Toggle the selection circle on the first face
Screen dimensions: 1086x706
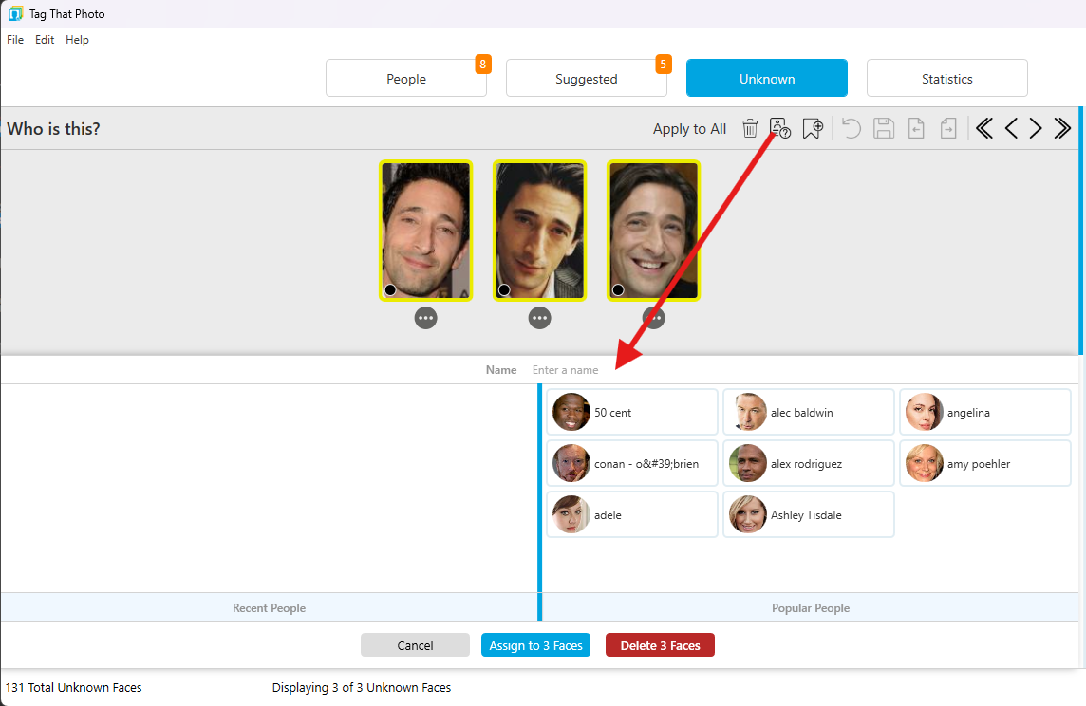click(391, 288)
